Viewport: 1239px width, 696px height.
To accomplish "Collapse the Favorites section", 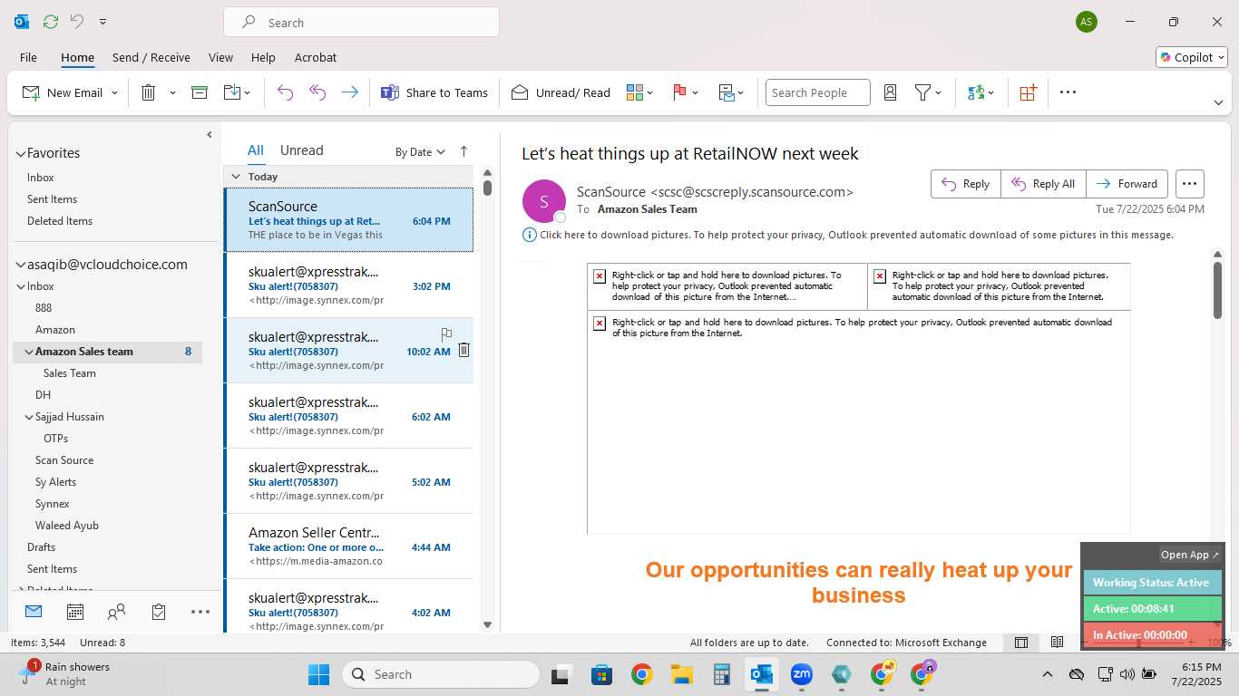I will click(20, 154).
